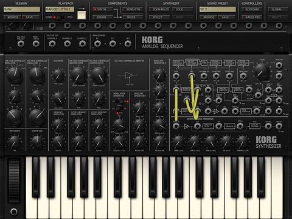Move the control wheel beside the keyboard
292x219 pixels.
14,180
